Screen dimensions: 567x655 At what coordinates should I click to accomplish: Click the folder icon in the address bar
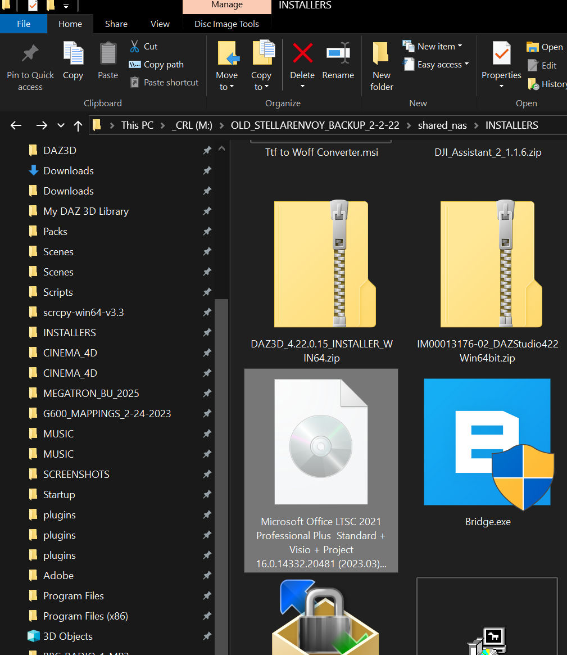pos(97,125)
